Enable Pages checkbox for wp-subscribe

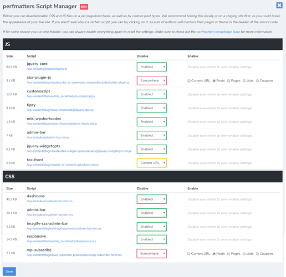click(x=228, y=254)
